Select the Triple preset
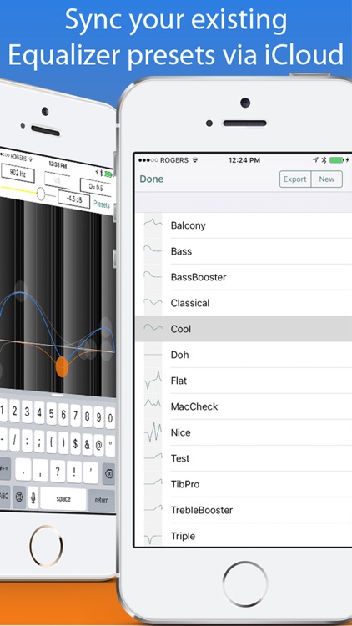Viewport: 352px width, 626px height. pyautogui.click(x=244, y=535)
